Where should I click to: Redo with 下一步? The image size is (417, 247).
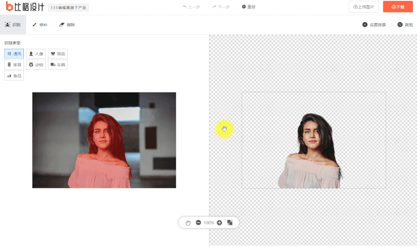(221, 7)
